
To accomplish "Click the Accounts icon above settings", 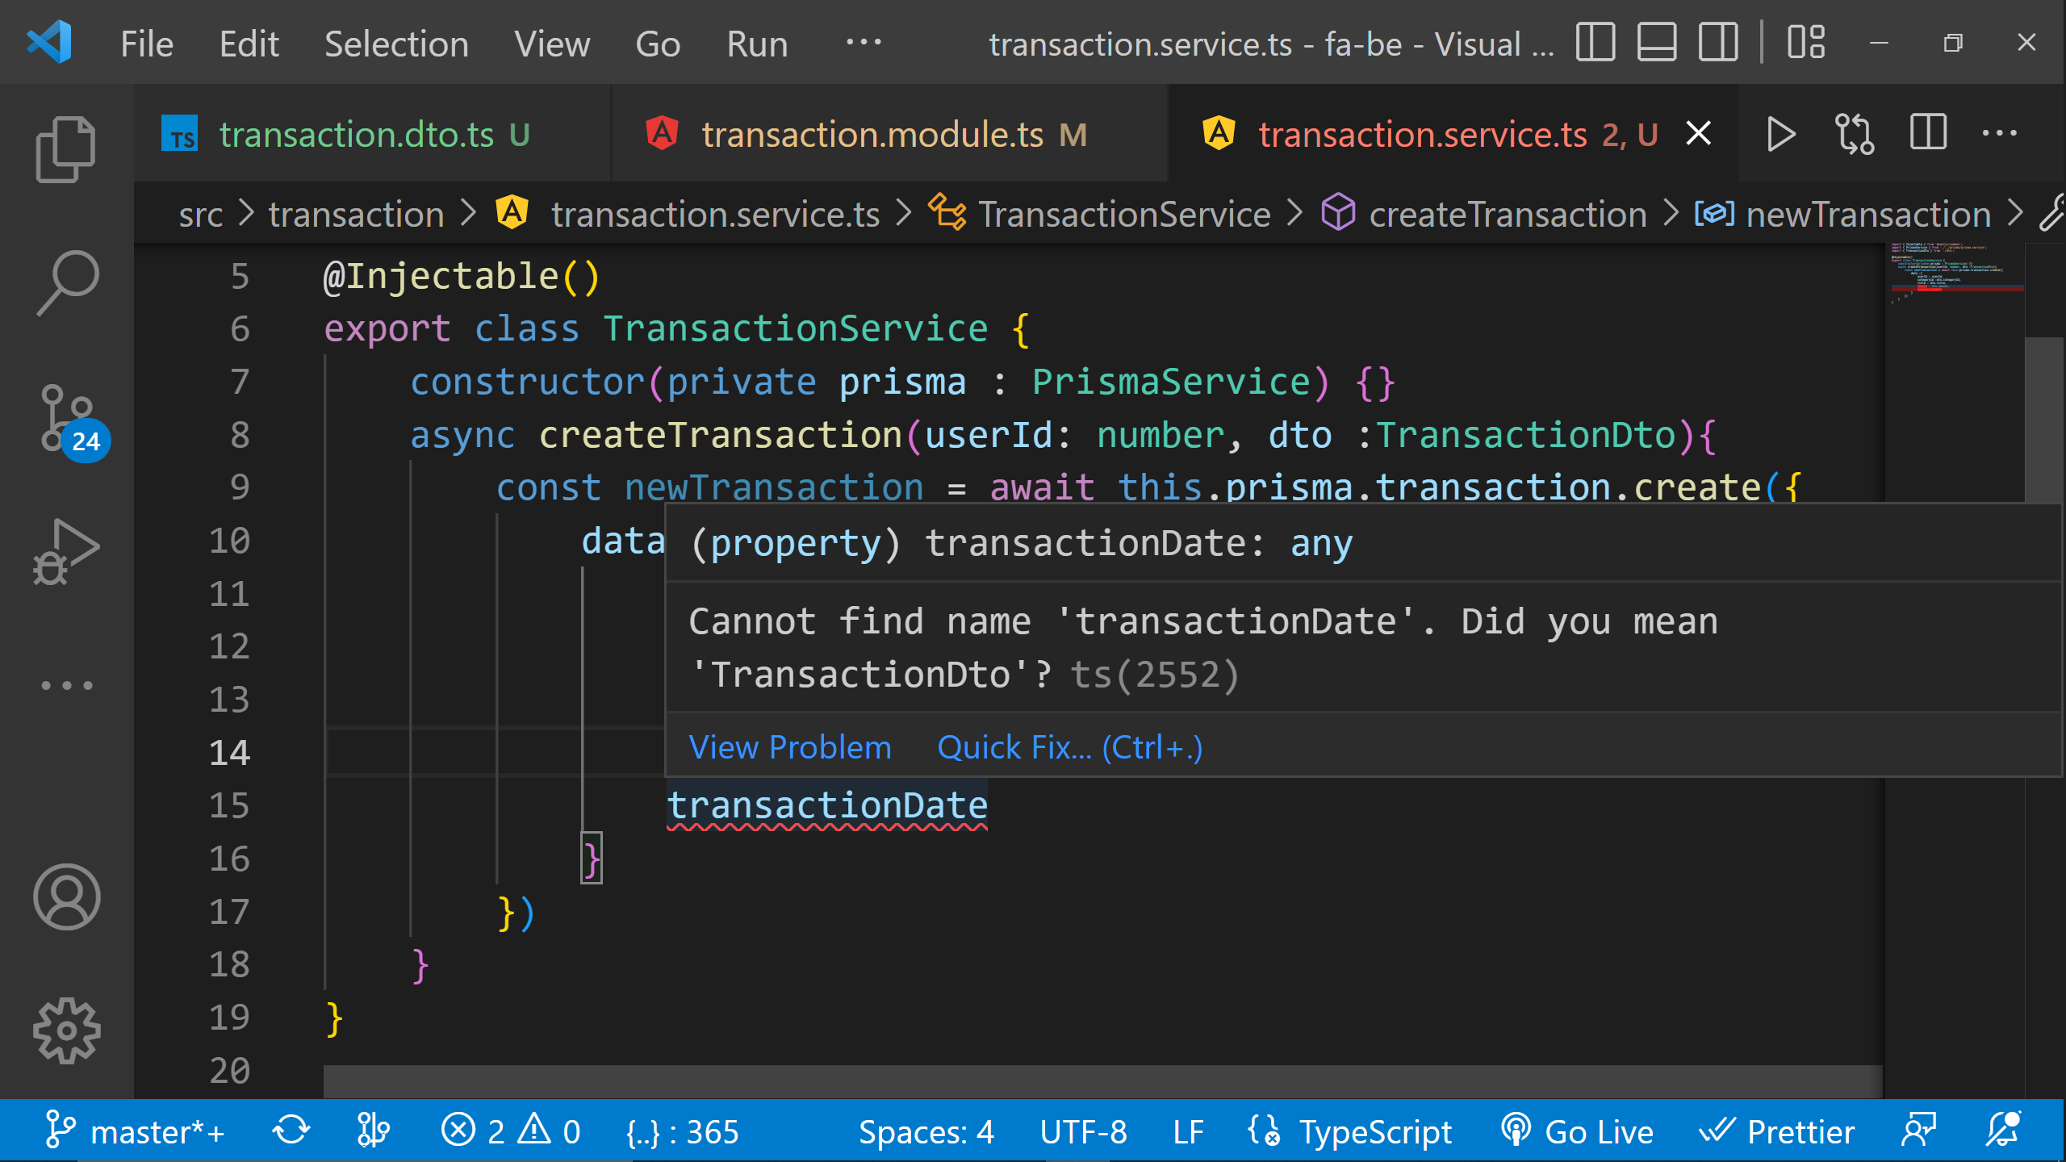I will pos(66,897).
